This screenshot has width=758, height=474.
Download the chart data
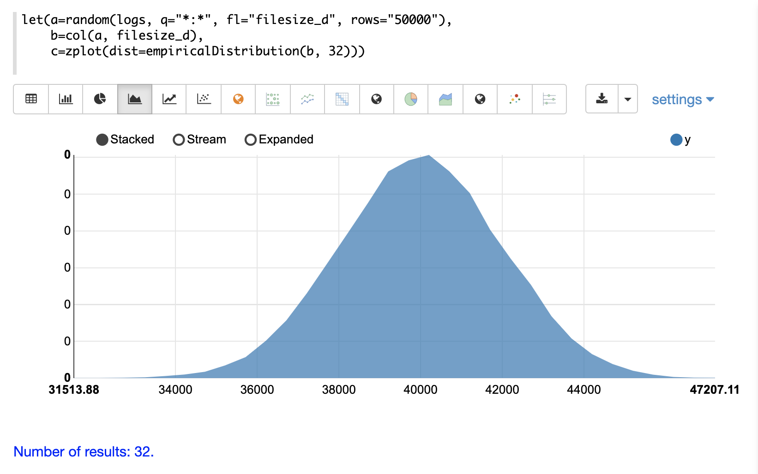click(602, 99)
